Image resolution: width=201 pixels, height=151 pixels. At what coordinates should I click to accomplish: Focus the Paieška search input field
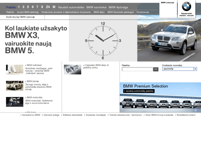point(137,69)
